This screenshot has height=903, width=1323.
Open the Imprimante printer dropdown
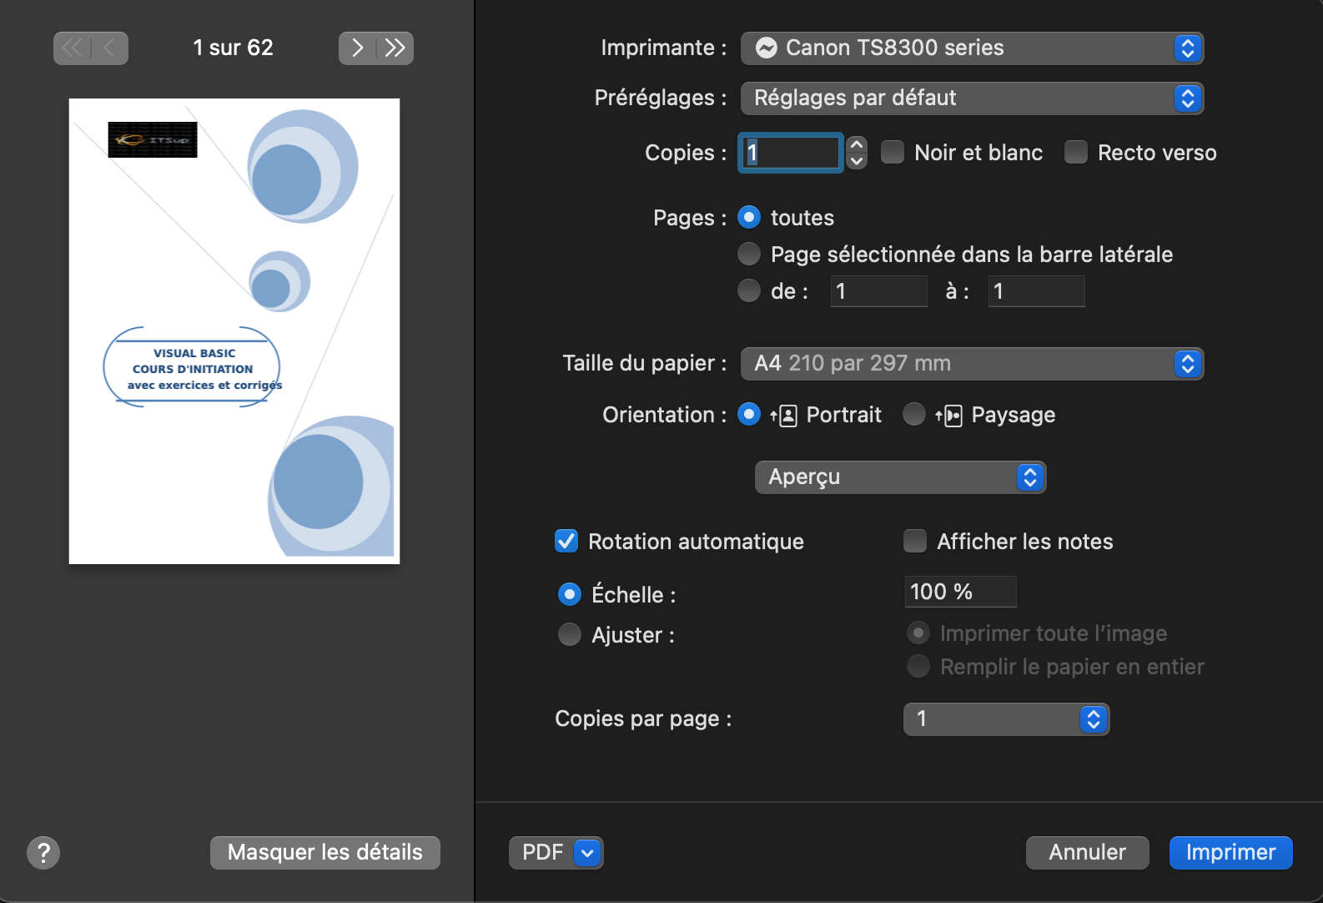click(x=972, y=48)
